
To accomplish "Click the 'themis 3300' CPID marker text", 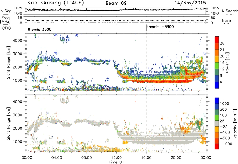I will [x=40, y=29].
